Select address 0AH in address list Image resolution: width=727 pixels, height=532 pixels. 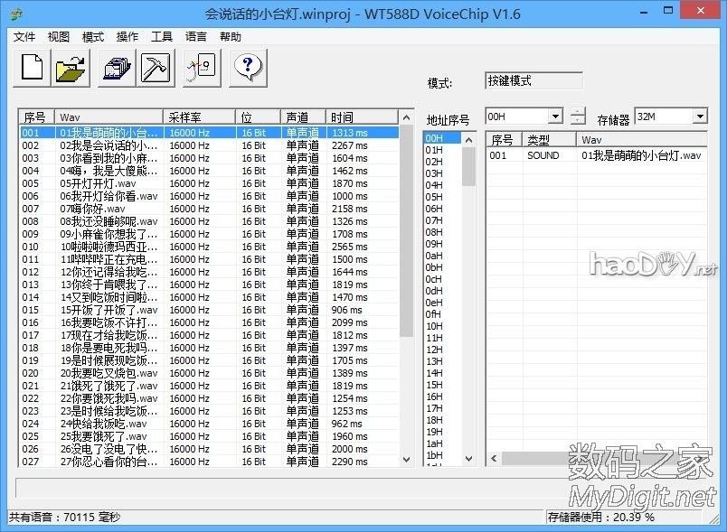pos(435,256)
